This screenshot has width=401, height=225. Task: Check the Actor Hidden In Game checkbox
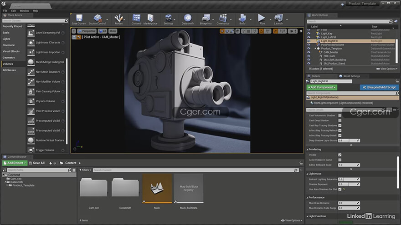pyautogui.click(x=339, y=160)
